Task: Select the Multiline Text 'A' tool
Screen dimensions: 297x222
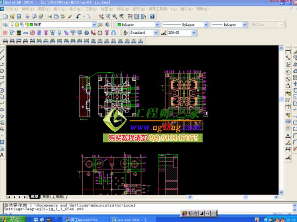Action: pos(2,155)
